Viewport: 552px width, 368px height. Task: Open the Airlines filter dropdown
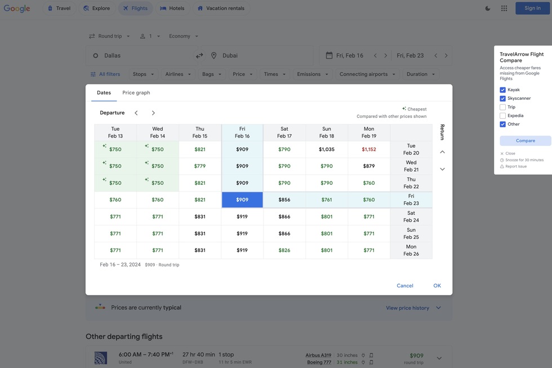pos(178,74)
